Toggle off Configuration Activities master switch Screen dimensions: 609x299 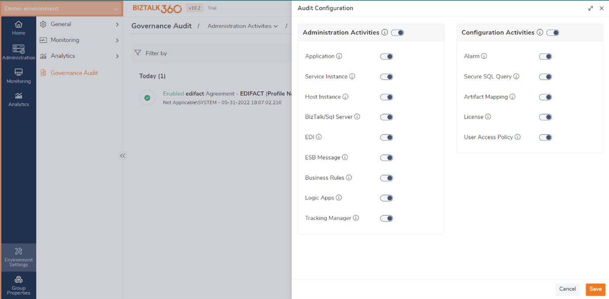click(x=552, y=32)
